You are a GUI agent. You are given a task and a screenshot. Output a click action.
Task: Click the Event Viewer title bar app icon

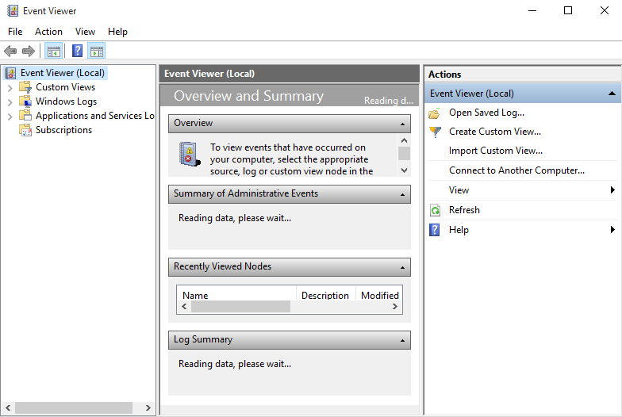point(13,11)
